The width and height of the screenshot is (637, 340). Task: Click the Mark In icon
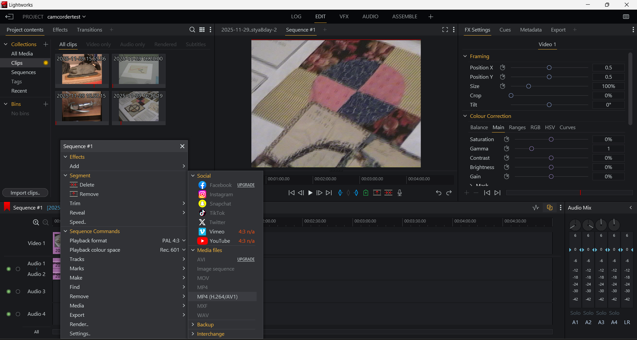[340, 193]
